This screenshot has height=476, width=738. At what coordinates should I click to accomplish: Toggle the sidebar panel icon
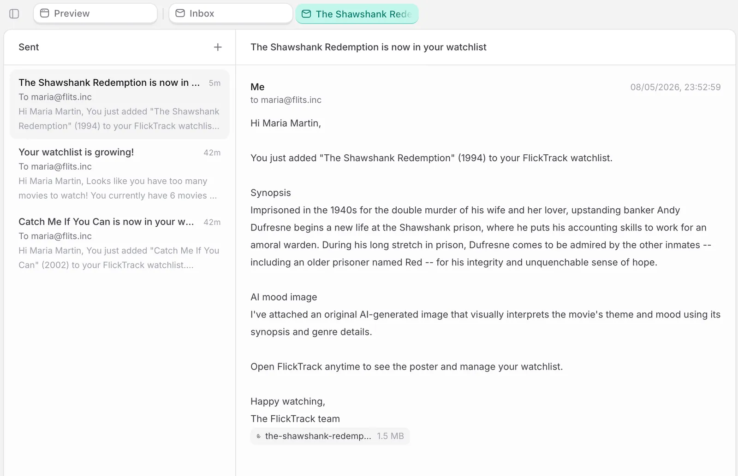pos(14,14)
